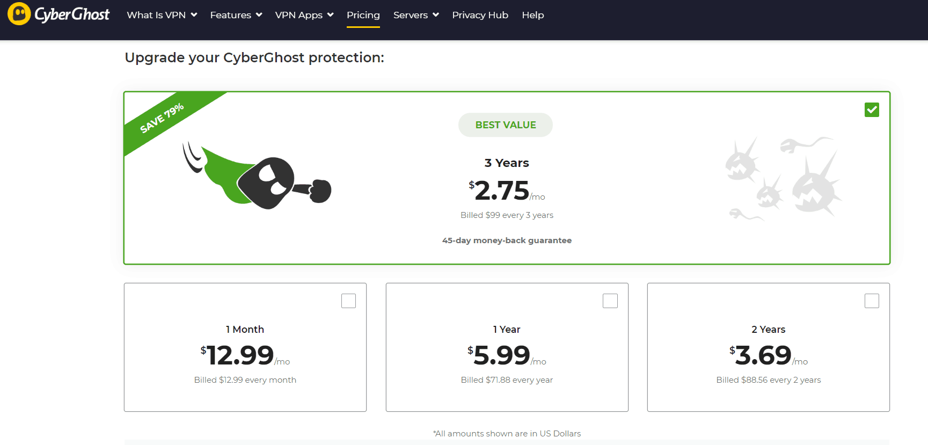Open the Help link

(x=533, y=15)
